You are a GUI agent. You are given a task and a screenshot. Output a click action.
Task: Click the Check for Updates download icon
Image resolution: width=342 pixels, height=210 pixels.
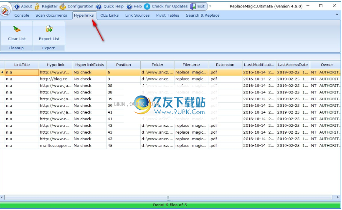[x=147, y=7]
